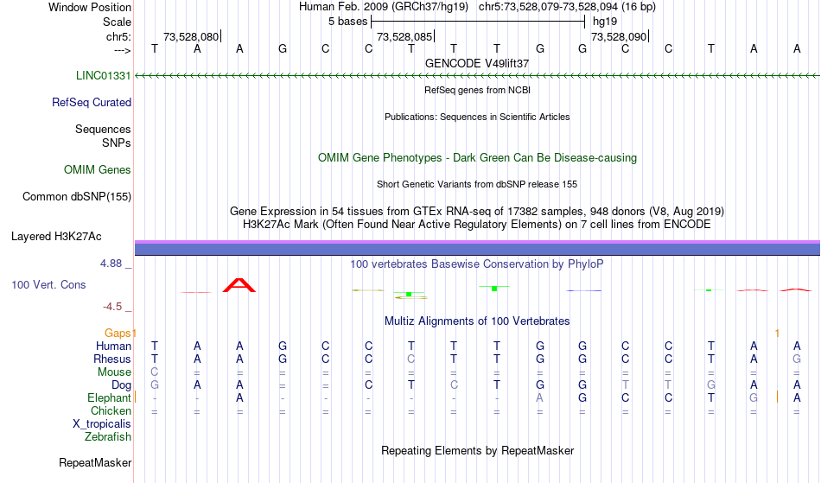
Task: Click the GENCODE V49lift37 track title
Action: pos(477,63)
